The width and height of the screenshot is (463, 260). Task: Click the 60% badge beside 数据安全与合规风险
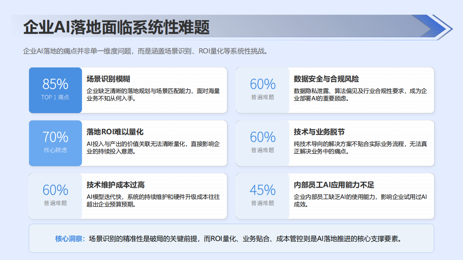click(x=262, y=90)
